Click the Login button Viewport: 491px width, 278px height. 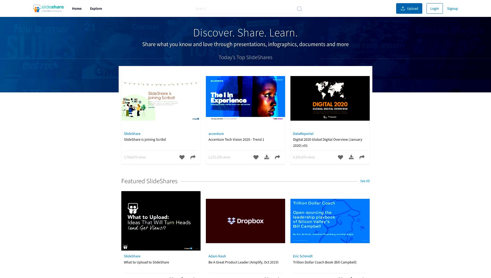(434, 8)
